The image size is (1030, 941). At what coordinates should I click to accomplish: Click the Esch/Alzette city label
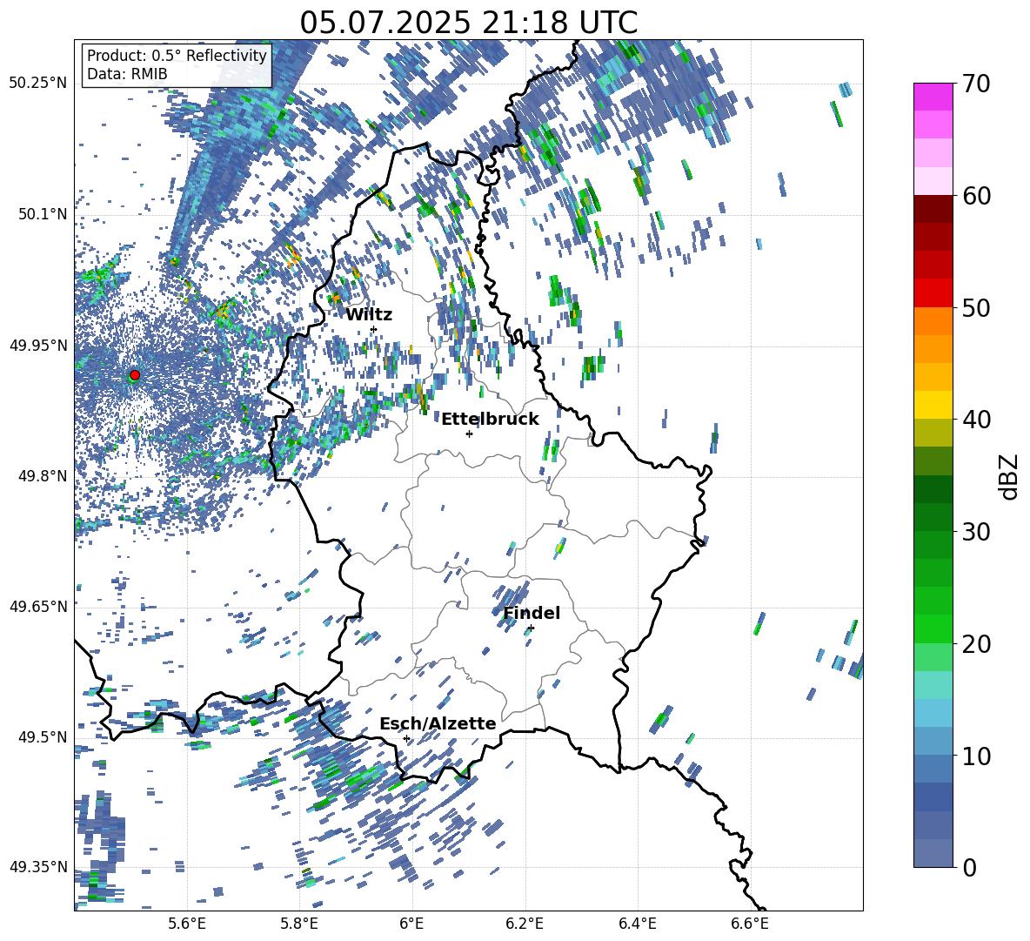(x=438, y=723)
